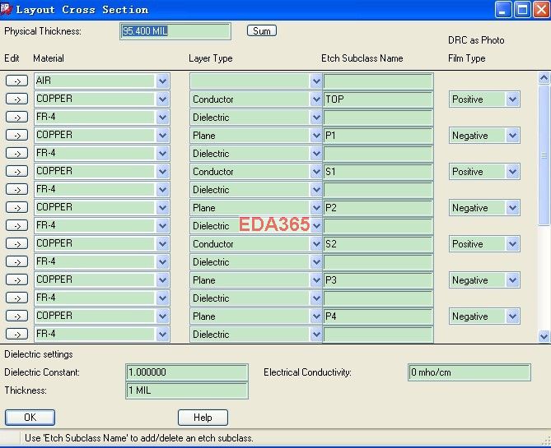The height and width of the screenshot is (448, 551).
Task: Open the Conductor layer type dropdown for S2
Action: 316,244
